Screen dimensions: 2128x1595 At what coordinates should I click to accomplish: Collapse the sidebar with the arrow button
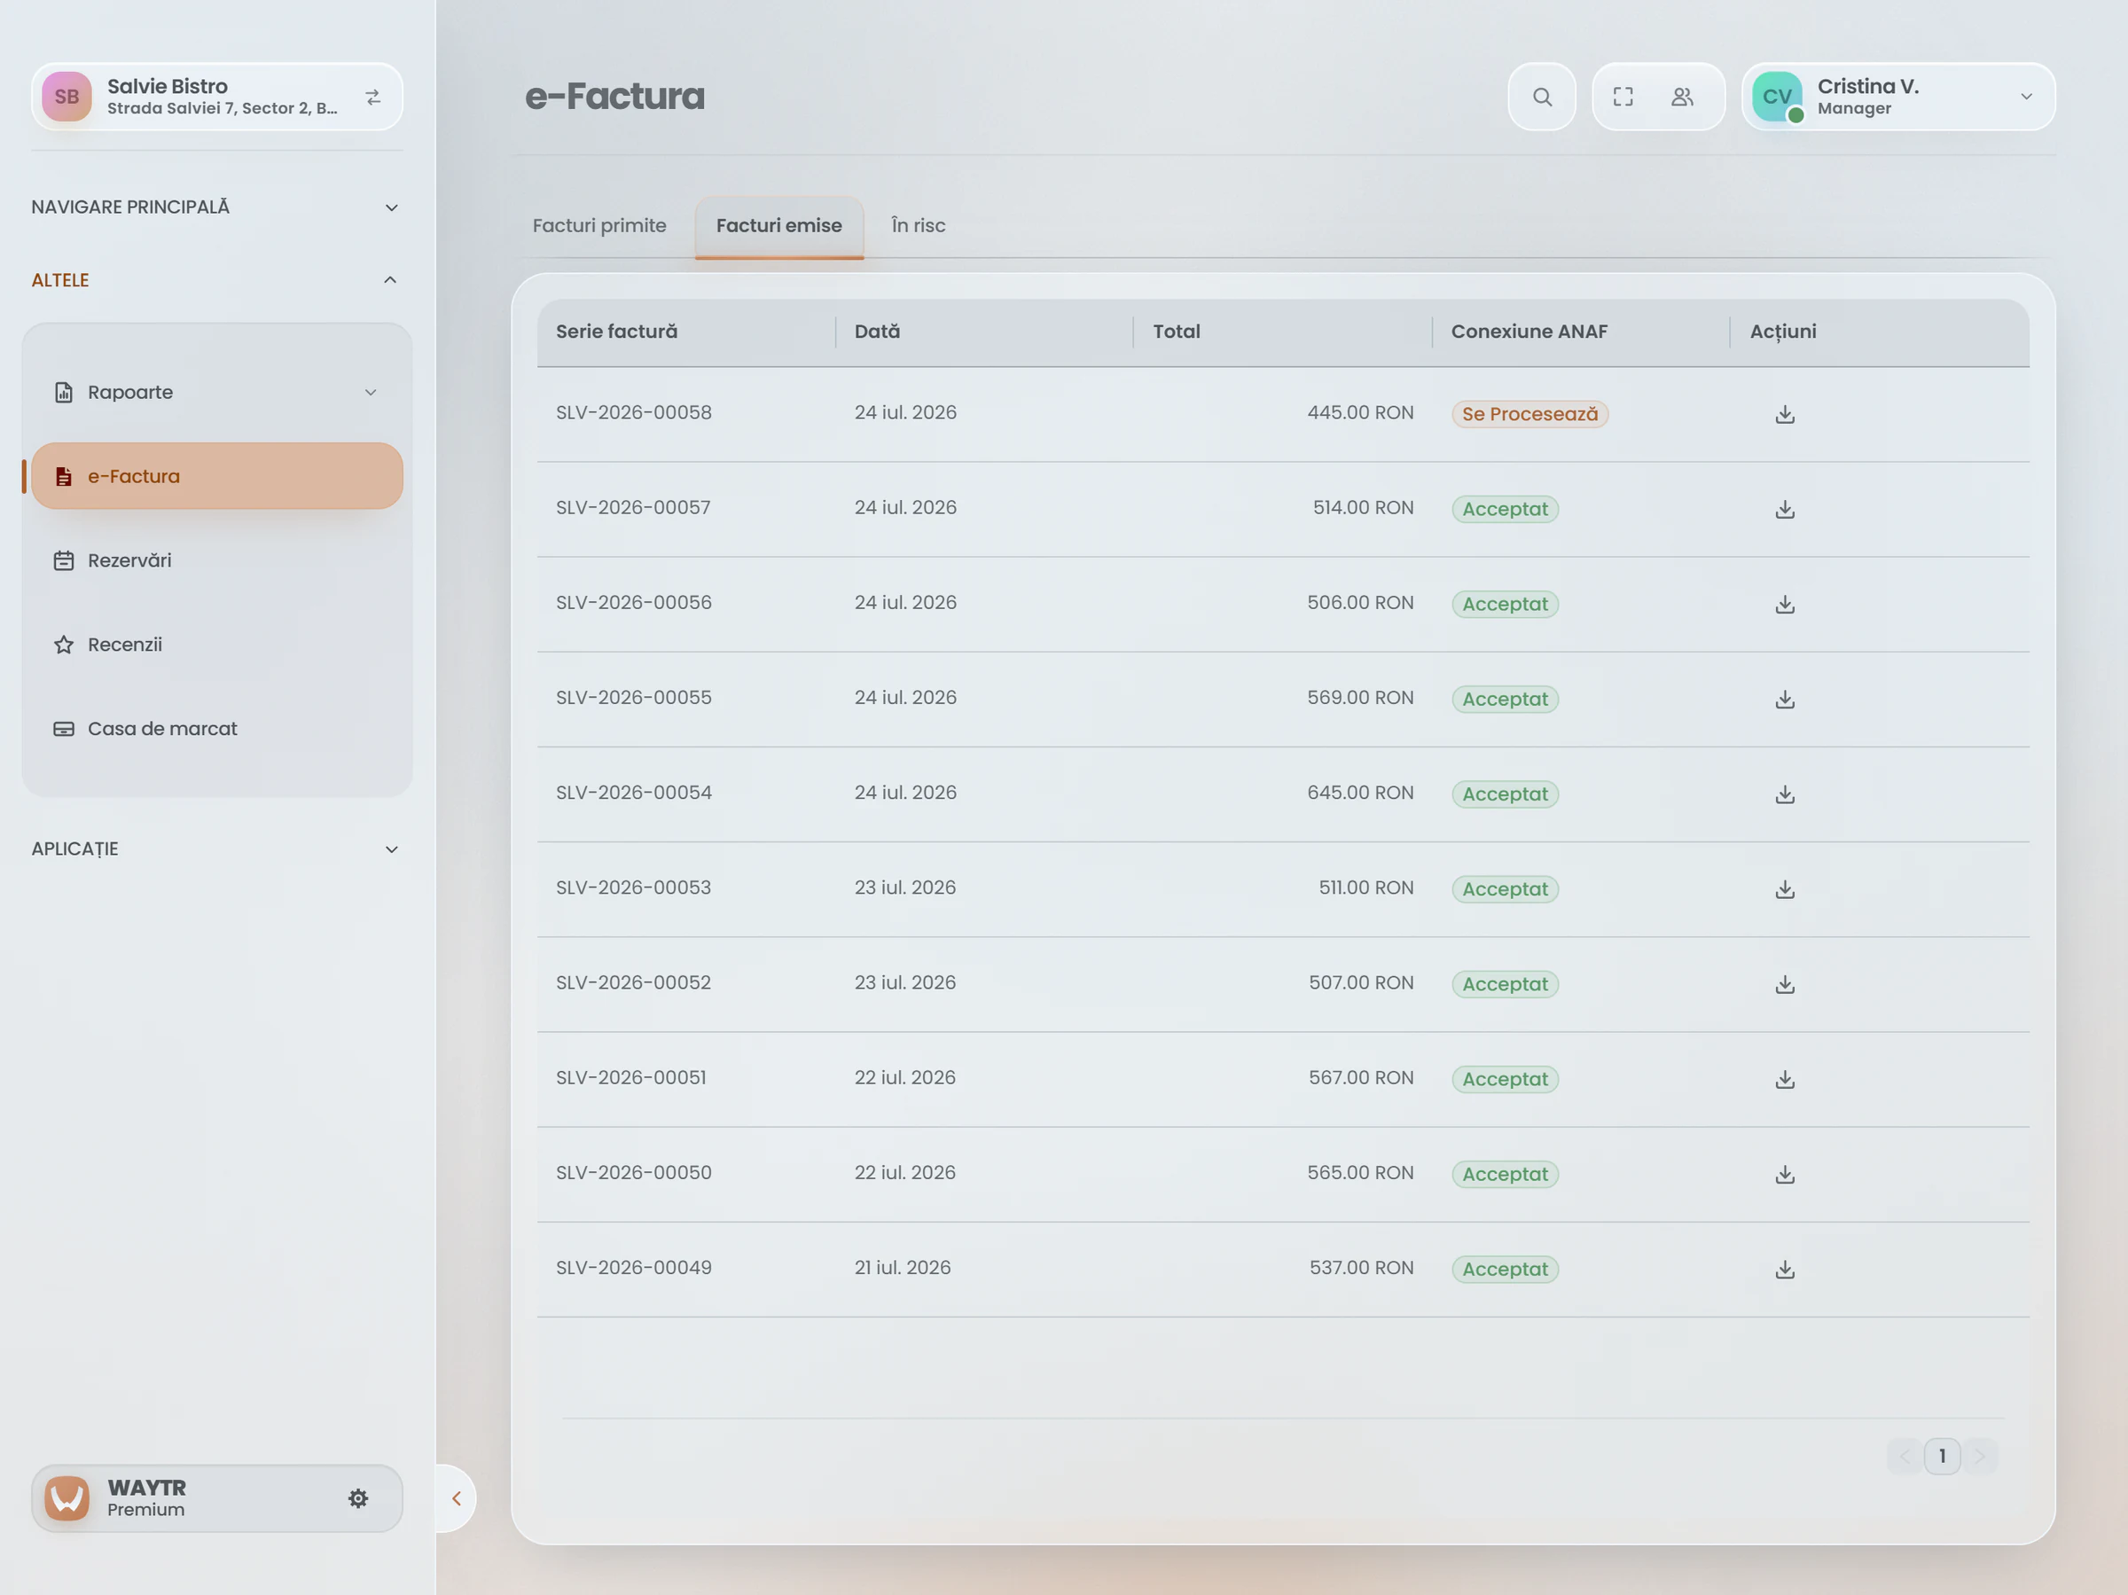click(x=456, y=1498)
